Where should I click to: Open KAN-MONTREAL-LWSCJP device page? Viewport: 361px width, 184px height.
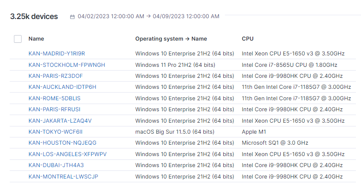pos(63,176)
